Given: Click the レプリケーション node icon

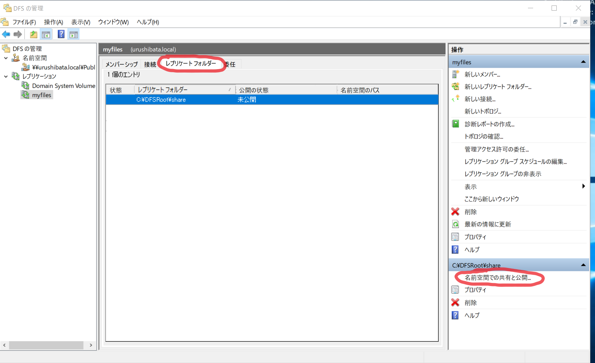Looking at the screenshot, I should [16, 76].
